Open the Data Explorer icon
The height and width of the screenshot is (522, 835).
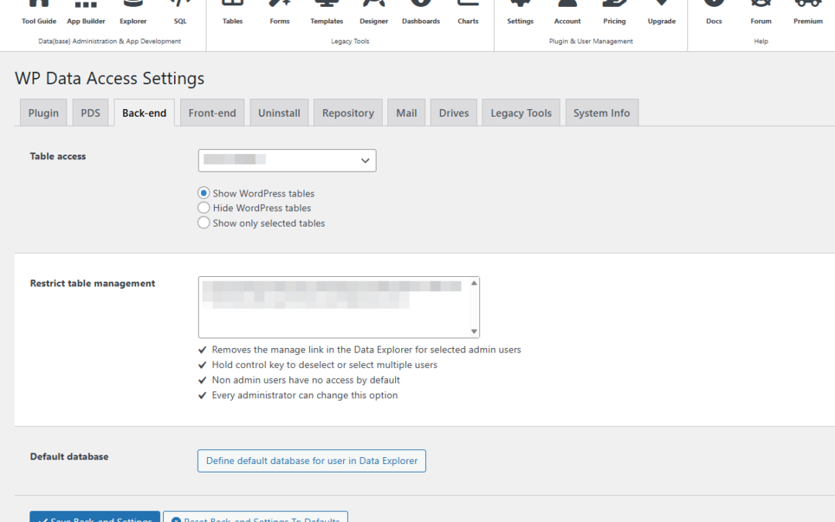[x=133, y=13]
